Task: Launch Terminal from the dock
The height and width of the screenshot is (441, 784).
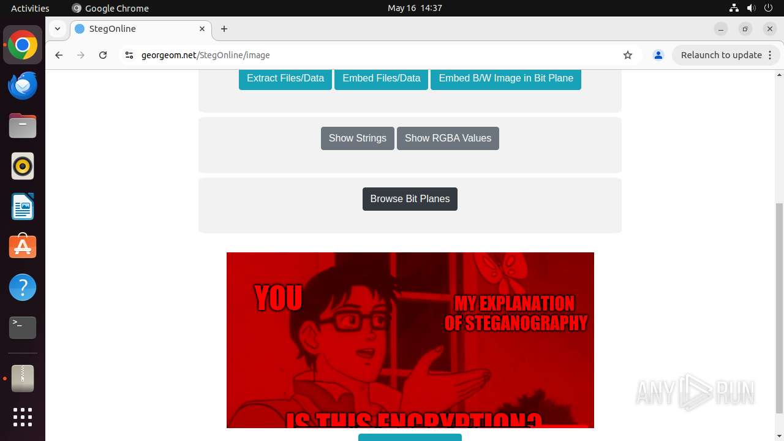Action: click(23, 328)
